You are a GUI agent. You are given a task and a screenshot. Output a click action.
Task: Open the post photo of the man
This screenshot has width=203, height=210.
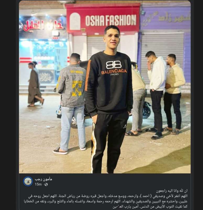[x=105, y=87]
